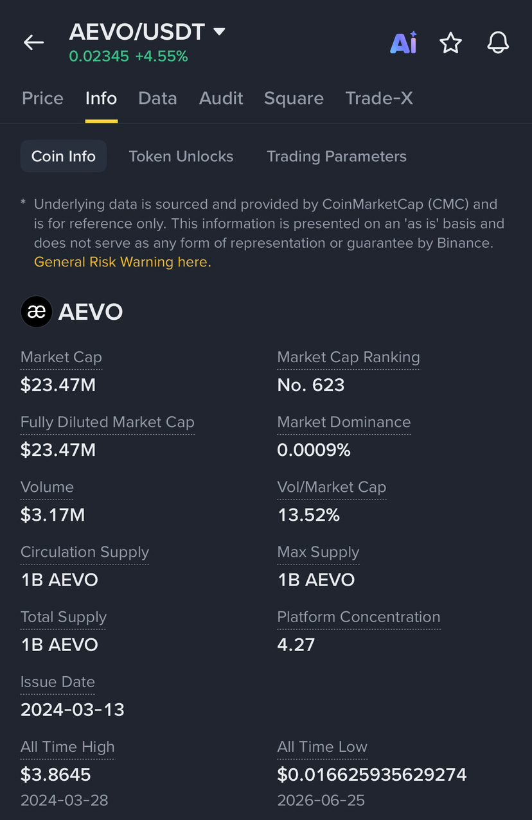The image size is (532, 820).
Task: Tap the AEVO coin logo
Action: (37, 312)
